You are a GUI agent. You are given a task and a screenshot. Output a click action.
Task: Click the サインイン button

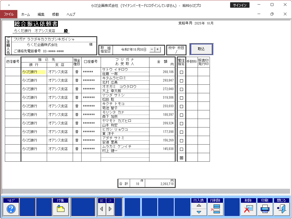[240, 5]
